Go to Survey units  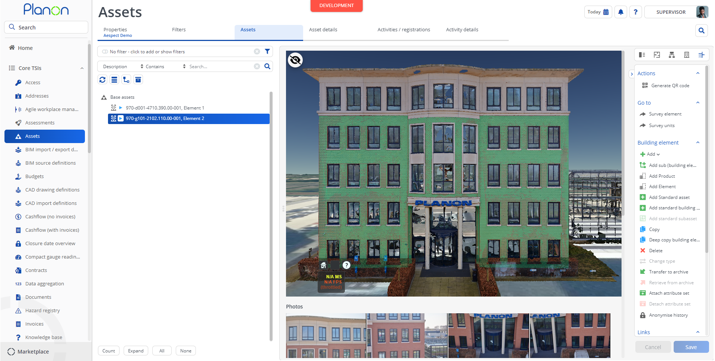pos(657,126)
